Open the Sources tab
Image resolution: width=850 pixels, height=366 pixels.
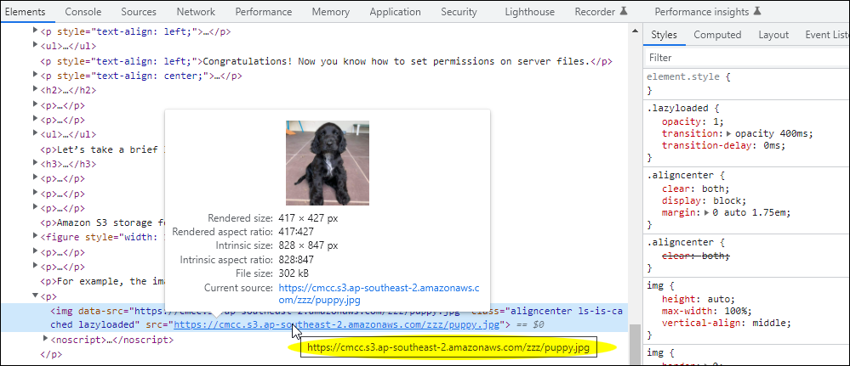pyautogui.click(x=139, y=11)
